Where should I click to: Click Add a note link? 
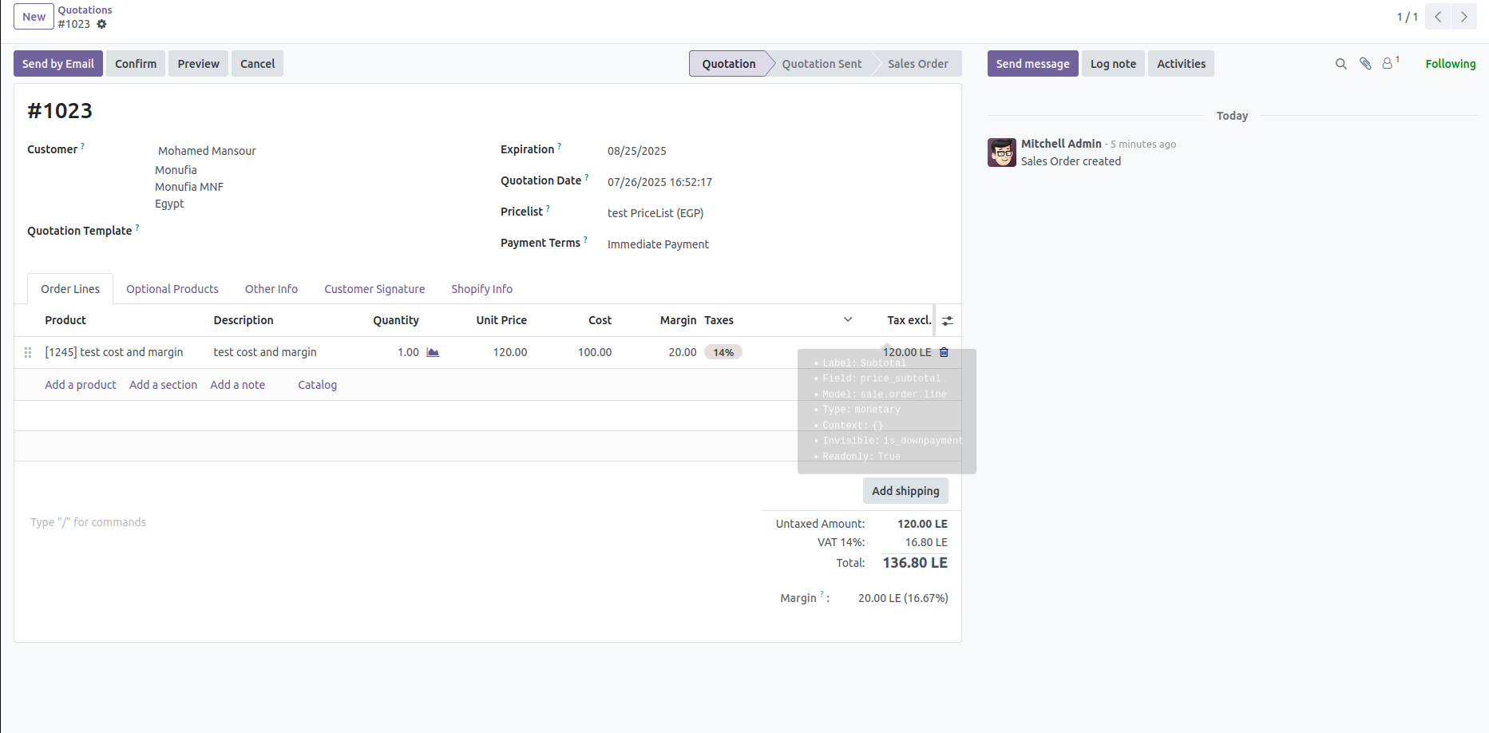(237, 385)
